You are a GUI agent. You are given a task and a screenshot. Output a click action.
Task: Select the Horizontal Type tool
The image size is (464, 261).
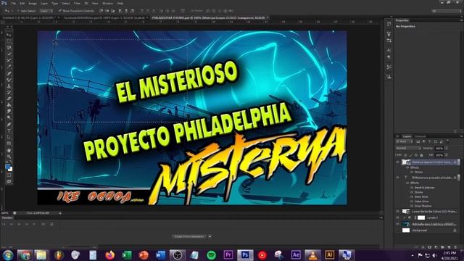pos(9,130)
